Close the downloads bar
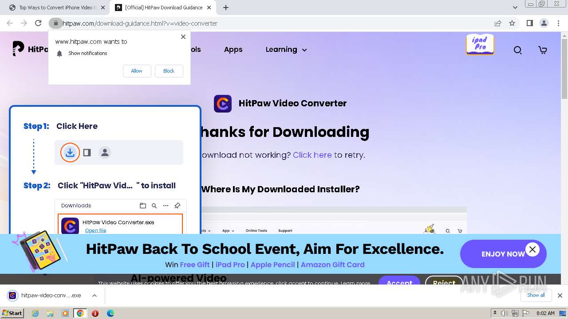Image resolution: width=568 pixels, height=319 pixels. pos(560,296)
